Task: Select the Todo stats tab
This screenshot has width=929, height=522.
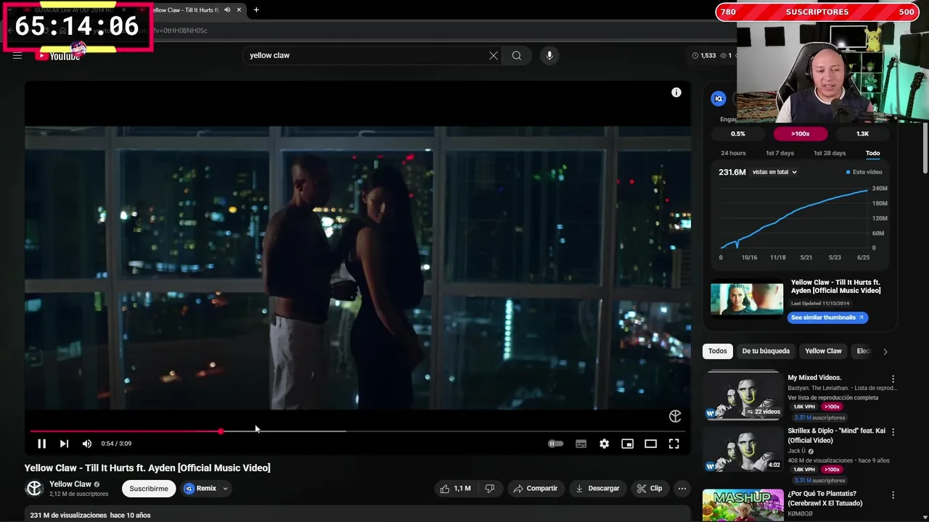Action: coord(872,153)
